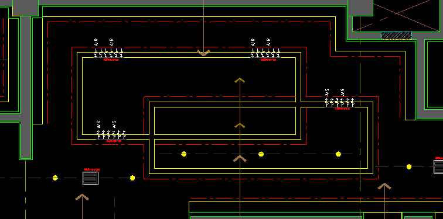Pick the topmost upward brown arrowhead on the center line

coord(240,80)
